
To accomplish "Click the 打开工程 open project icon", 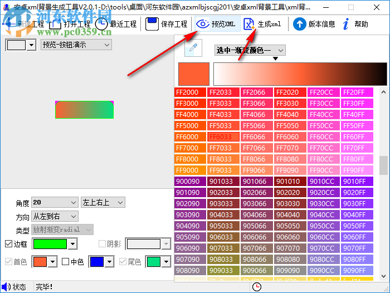I will point(55,25).
